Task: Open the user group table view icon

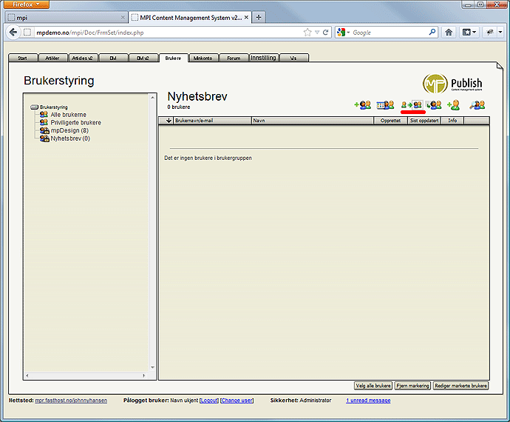Action: coord(385,104)
